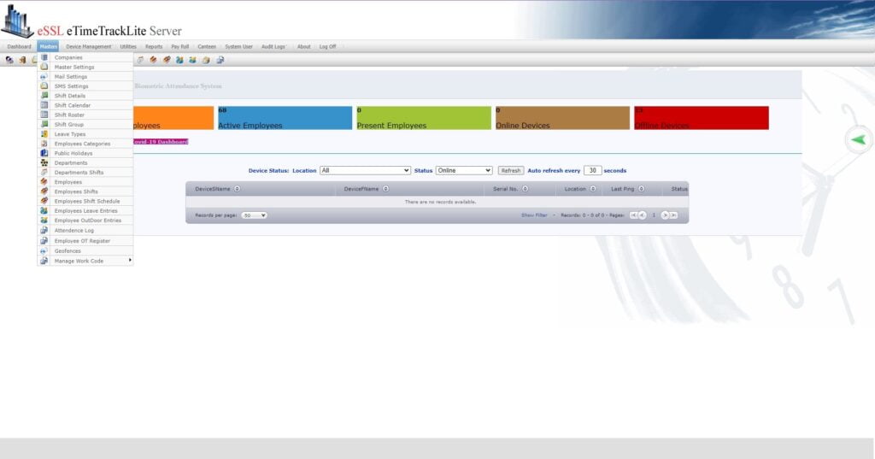Click the Offline Devices red tile
The width and height of the screenshot is (875, 459).
[702, 118]
